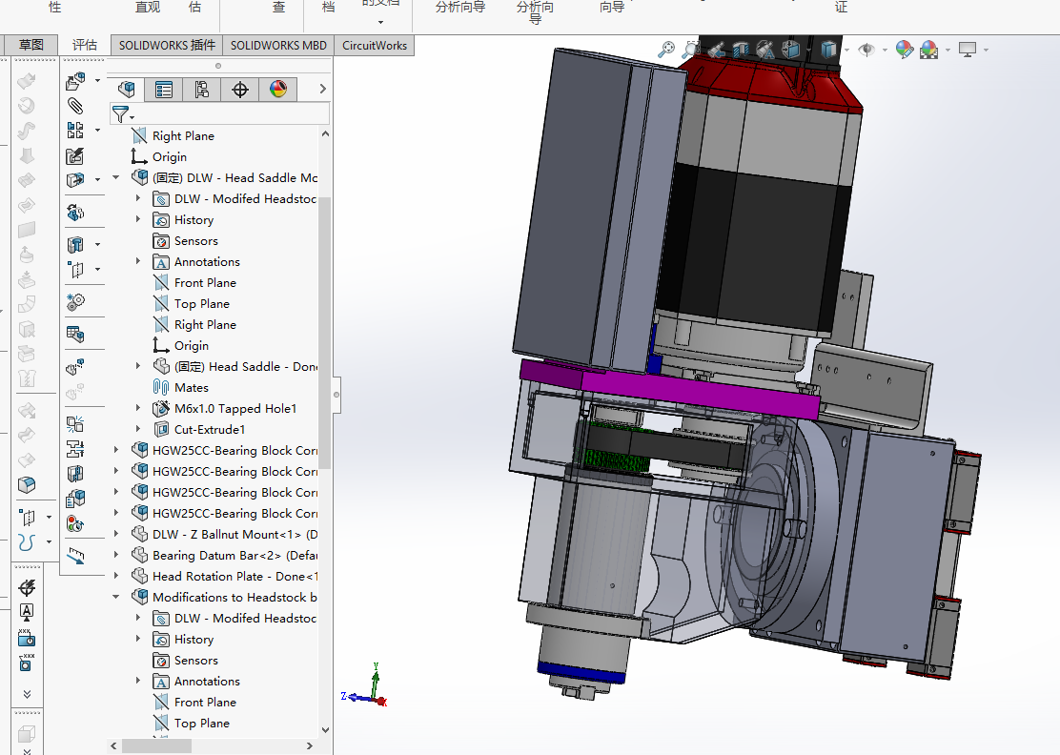Image resolution: width=1060 pixels, height=755 pixels.
Task: Collapse Modifications to Headstock component
Action: point(115,597)
